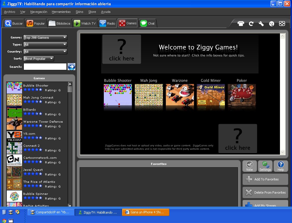
Task: Click the Bubble Shooter list icon
Action: click(14, 88)
